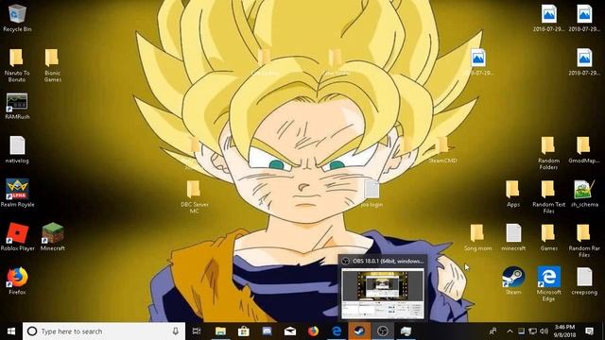Screen dimensions: 605x340
Task: Open the GmodMap folder
Action: (584, 149)
